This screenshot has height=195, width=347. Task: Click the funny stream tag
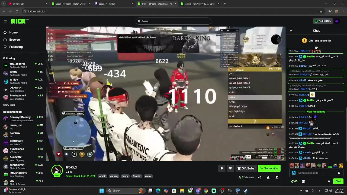(x=125, y=176)
